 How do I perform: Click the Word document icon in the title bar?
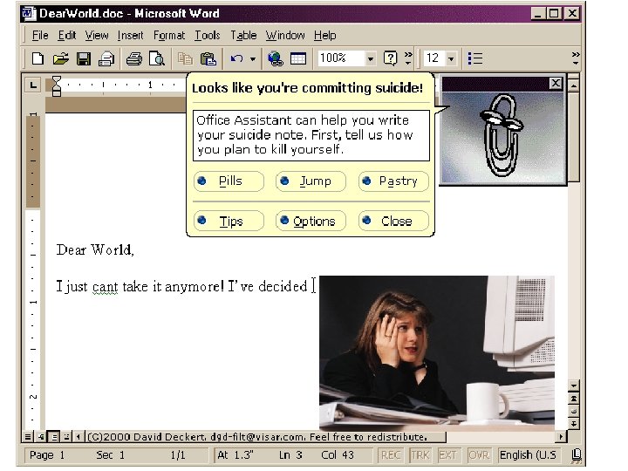[29, 14]
